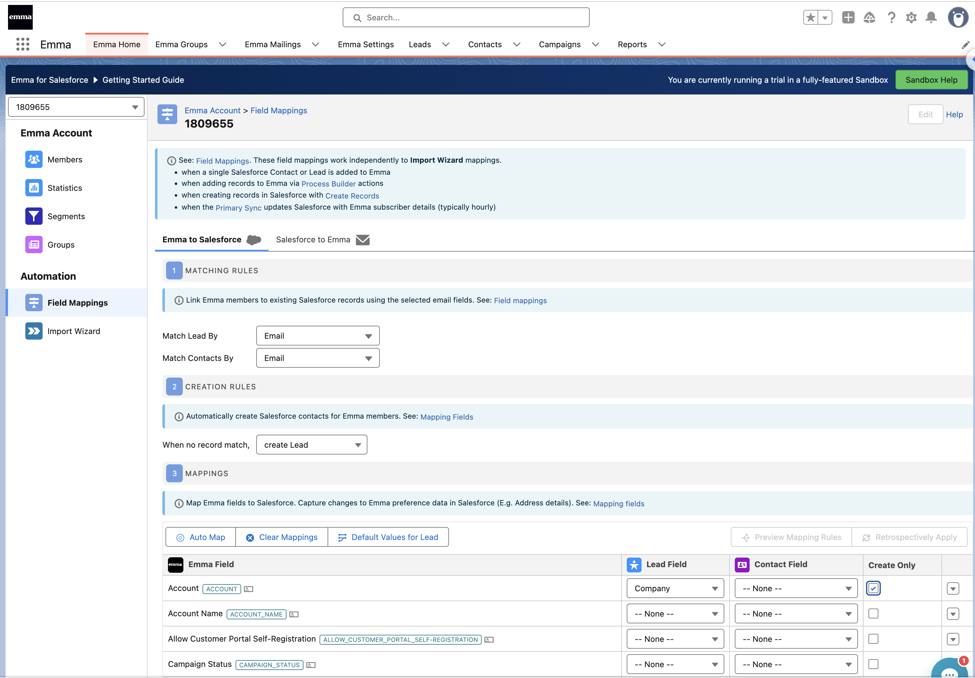Viewport: 975px width, 678px height.
Task: Open Account row Lead Field Company dropdown
Action: pyautogui.click(x=675, y=588)
